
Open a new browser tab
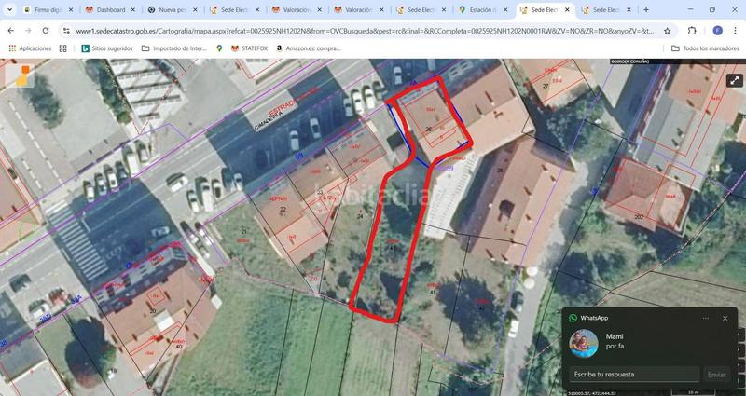tap(646, 9)
